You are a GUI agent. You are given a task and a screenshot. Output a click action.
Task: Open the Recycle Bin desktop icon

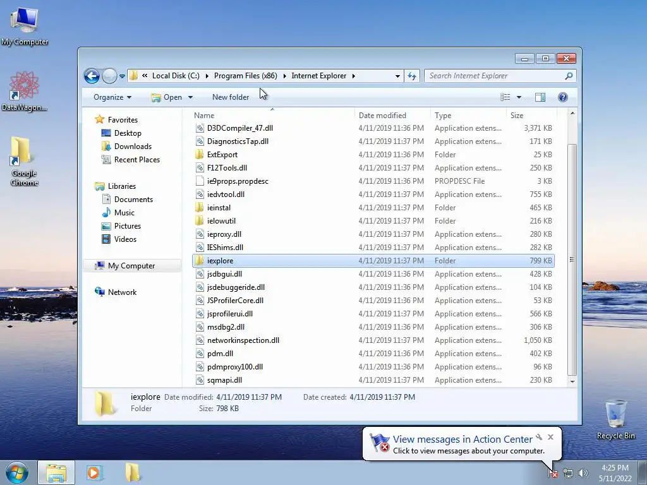(x=615, y=419)
